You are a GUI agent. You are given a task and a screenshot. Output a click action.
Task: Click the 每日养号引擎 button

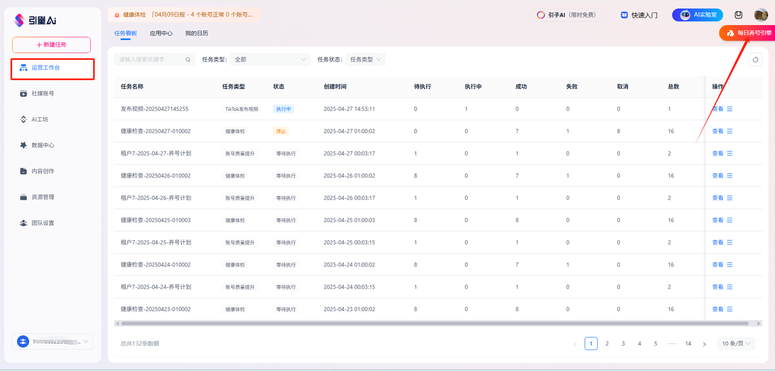click(747, 33)
